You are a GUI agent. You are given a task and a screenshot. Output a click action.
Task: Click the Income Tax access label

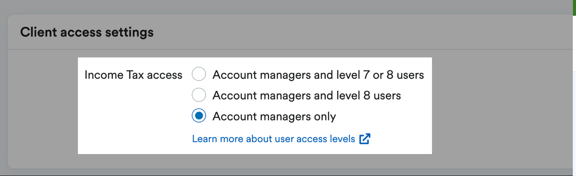point(134,75)
